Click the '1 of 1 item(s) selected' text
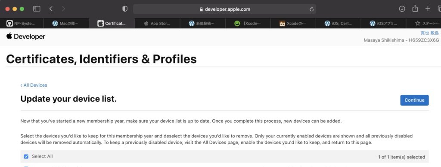The height and width of the screenshot is (167, 441). tap(401, 157)
